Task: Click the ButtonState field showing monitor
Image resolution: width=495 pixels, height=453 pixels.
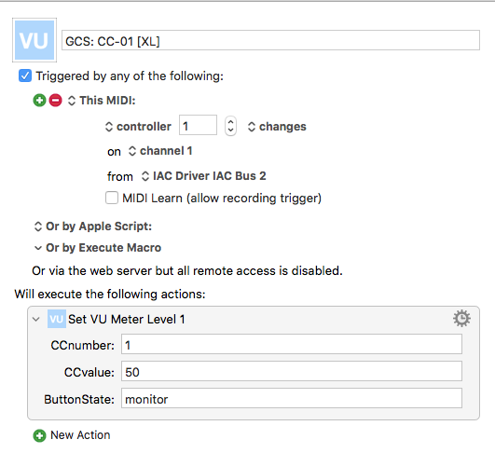Action: [292, 398]
